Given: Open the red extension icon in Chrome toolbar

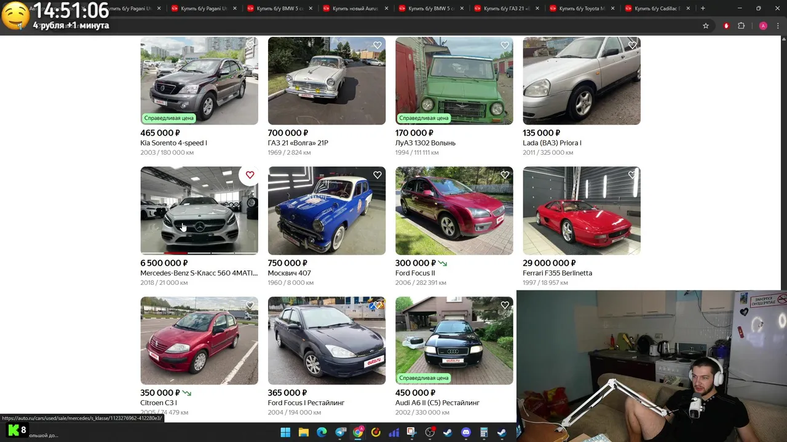Looking at the screenshot, I should click(726, 26).
